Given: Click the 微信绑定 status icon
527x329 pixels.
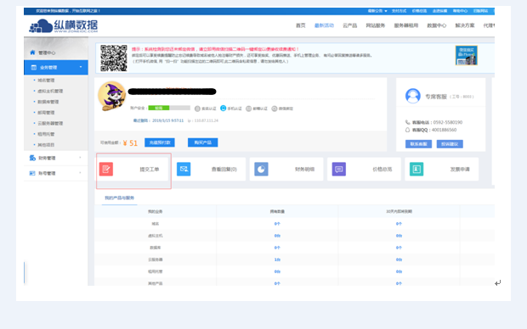Looking at the screenshot, I should pos(275,109).
